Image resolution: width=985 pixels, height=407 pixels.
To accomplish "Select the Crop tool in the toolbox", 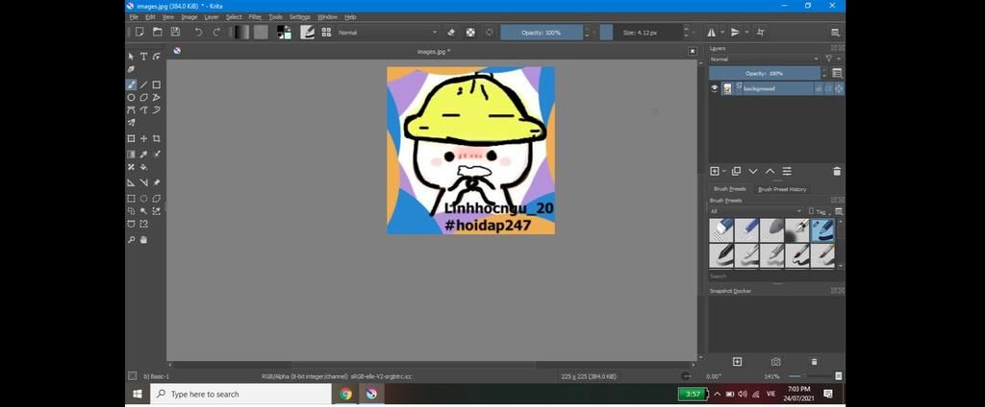I will point(157,138).
